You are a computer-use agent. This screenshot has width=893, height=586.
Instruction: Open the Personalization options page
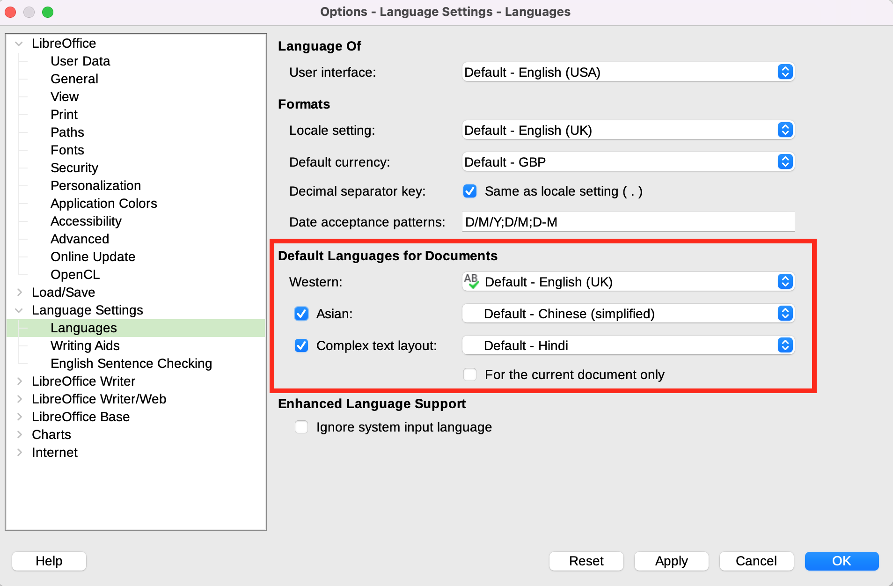[95, 185]
